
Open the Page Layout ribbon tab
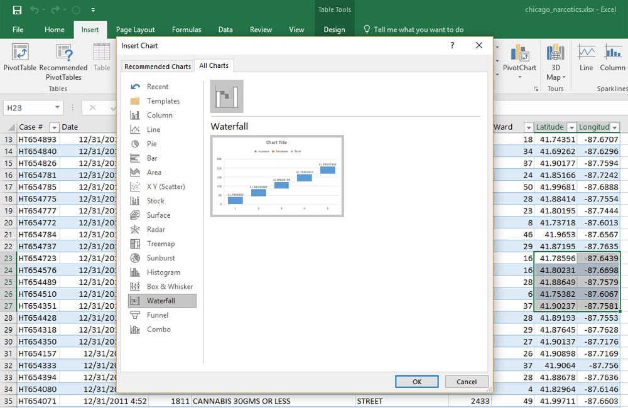(x=135, y=30)
